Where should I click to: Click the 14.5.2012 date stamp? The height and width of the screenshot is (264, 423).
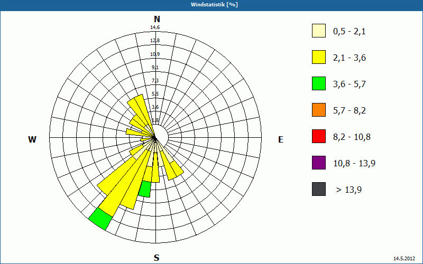click(x=404, y=259)
